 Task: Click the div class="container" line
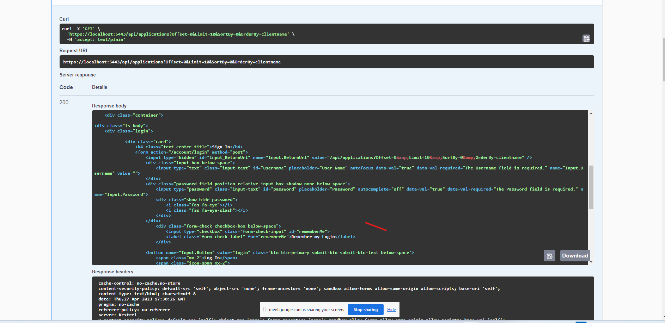click(134, 115)
